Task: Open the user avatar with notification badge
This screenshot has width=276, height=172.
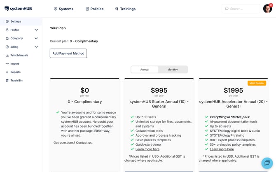Action: point(267,9)
